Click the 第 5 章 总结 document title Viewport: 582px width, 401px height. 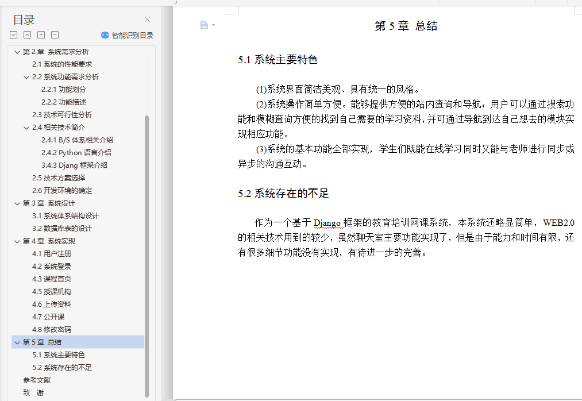click(x=406, y=26)
